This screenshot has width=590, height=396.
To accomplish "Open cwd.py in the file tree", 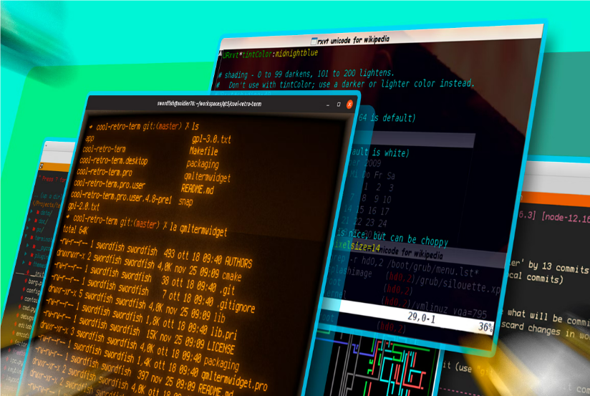I will point(29,308).
